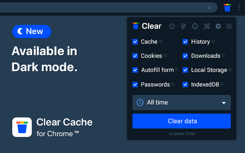Open the All time range dropdown
The image size is (245, 153).
tap(181, 103)
